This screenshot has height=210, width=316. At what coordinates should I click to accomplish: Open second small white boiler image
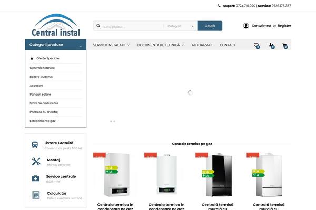(166, 174)
